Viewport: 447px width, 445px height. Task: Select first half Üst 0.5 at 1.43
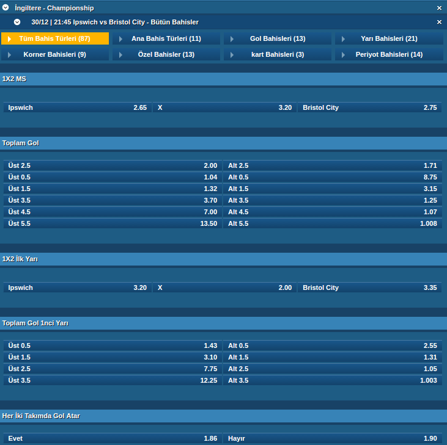[113, 346]
